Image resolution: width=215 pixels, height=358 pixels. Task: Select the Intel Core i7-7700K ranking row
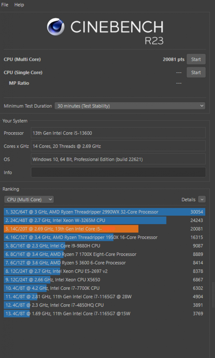coord(104,288)
